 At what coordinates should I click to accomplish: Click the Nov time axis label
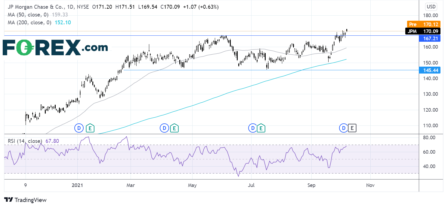[370, 185]
